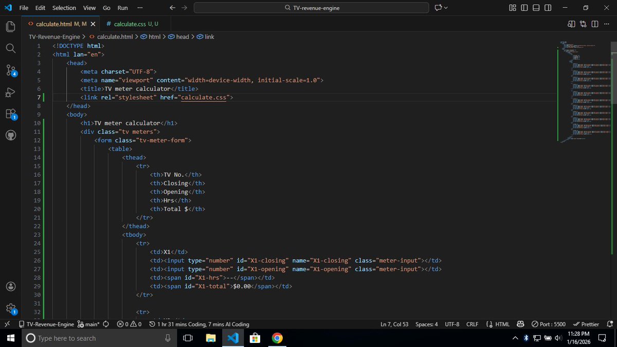Open the Extensions view in activity bar
This screenshot has height=347, width=617.
pyautogui.click(x=11, y=114)
